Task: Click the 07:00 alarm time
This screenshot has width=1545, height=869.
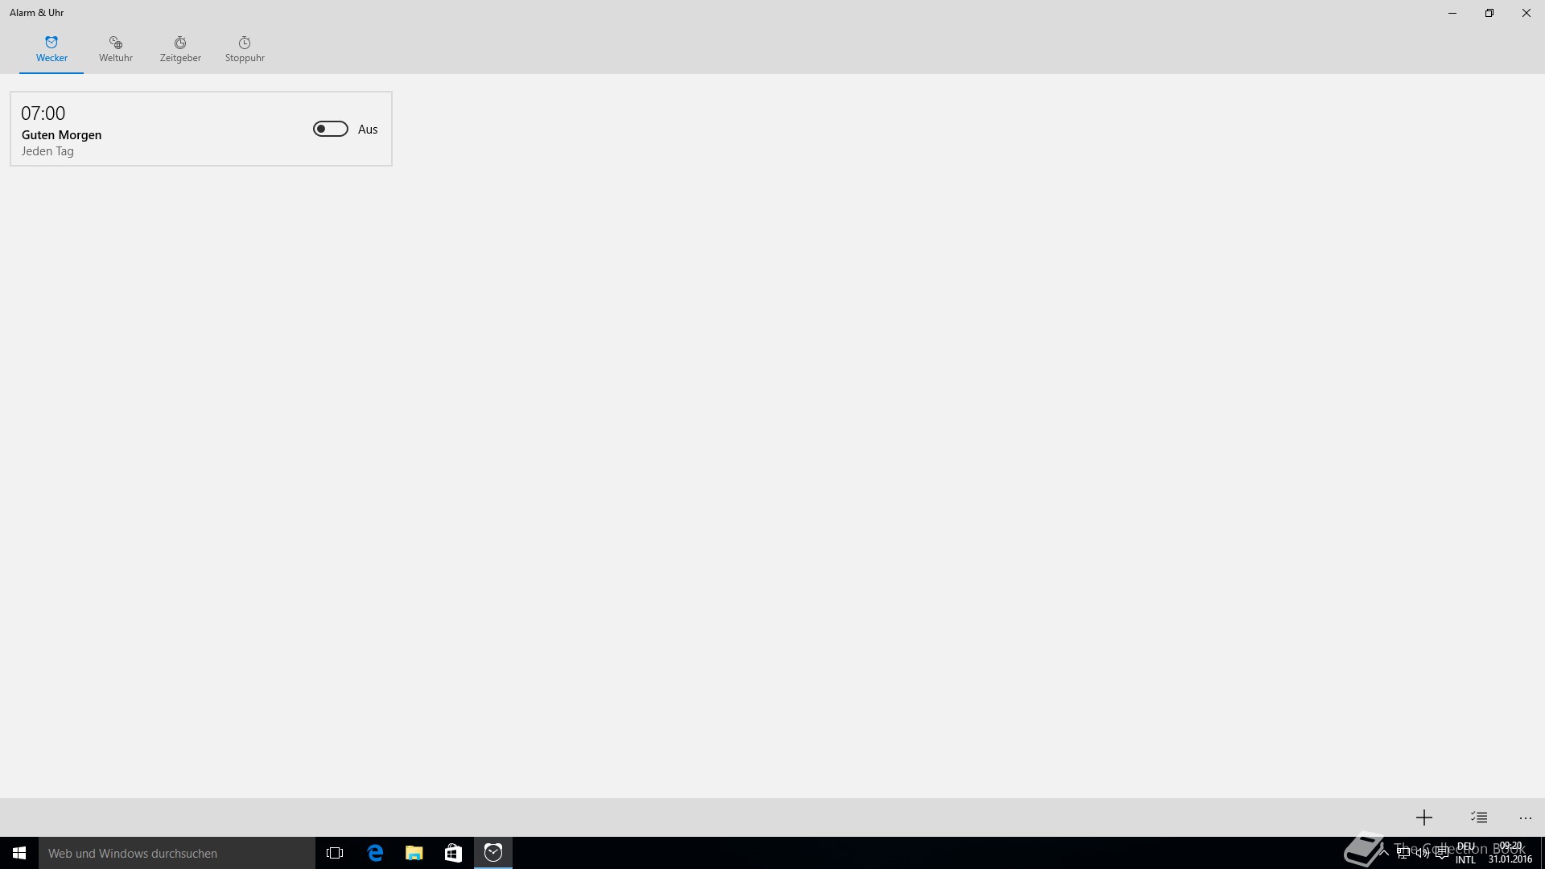Action: [43, 113]
